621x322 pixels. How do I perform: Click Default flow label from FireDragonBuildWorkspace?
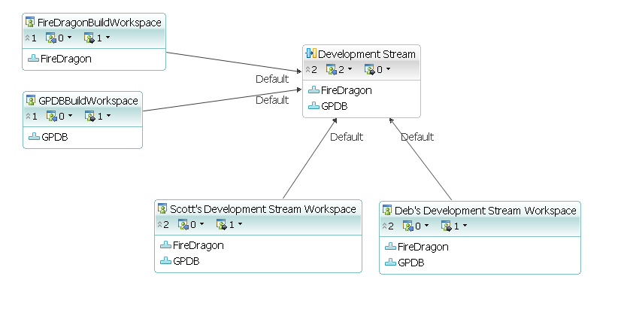[272, 79]
